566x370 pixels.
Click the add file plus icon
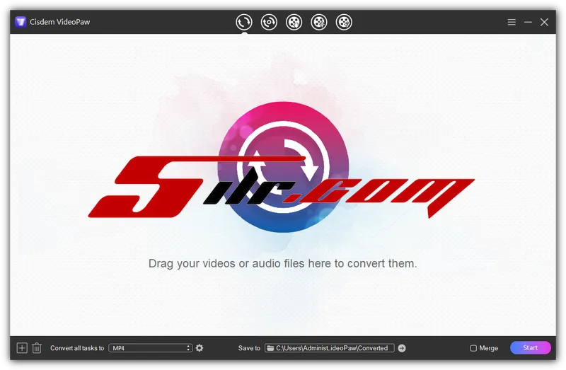[22, 348]
